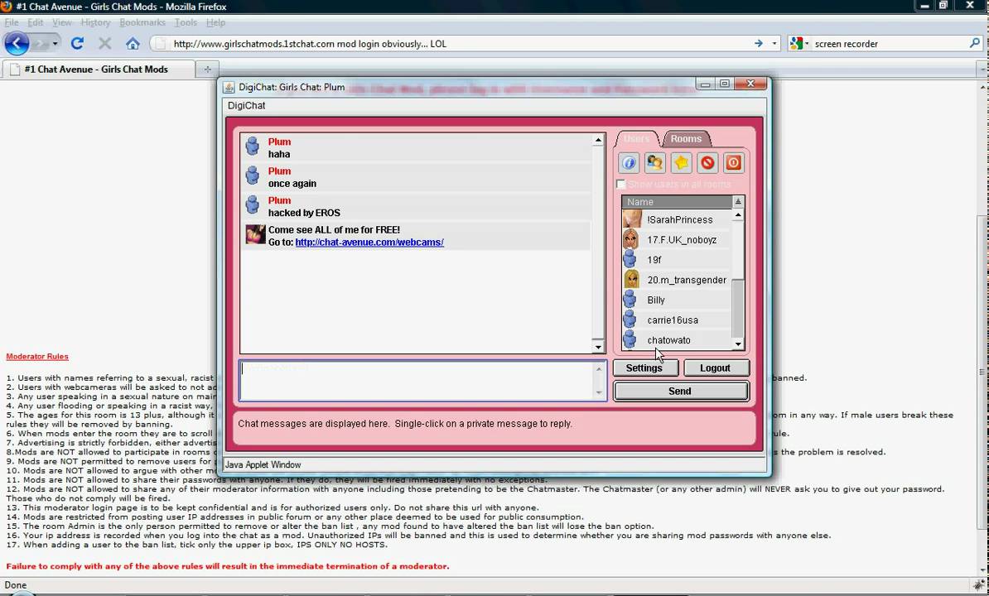Click chat messages scroll up arrow

(x=598, y=140)
